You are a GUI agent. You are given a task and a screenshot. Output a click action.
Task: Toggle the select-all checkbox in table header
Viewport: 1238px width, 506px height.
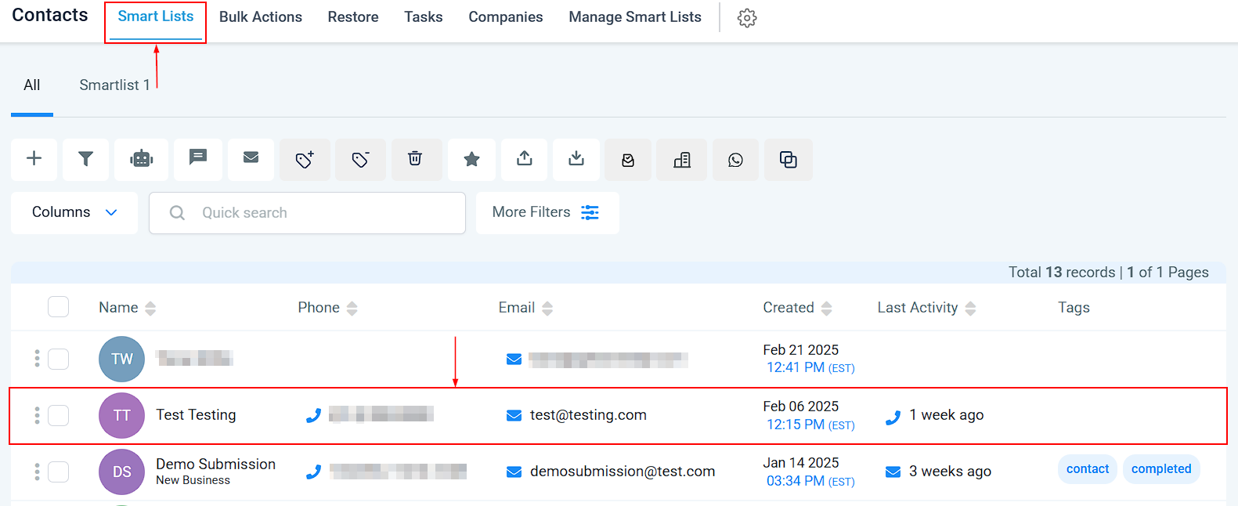(x=59, y=307)
